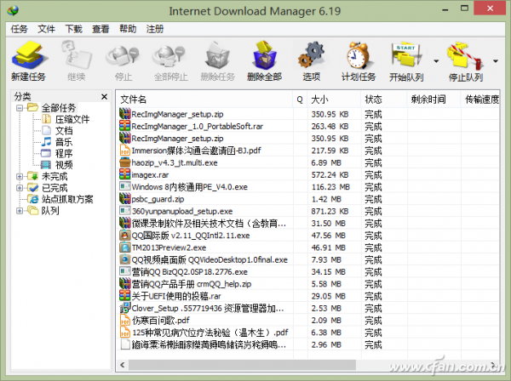
Task: Collapse the 全部任务 (all tasks) tree node
Action: tap(20, 108)
